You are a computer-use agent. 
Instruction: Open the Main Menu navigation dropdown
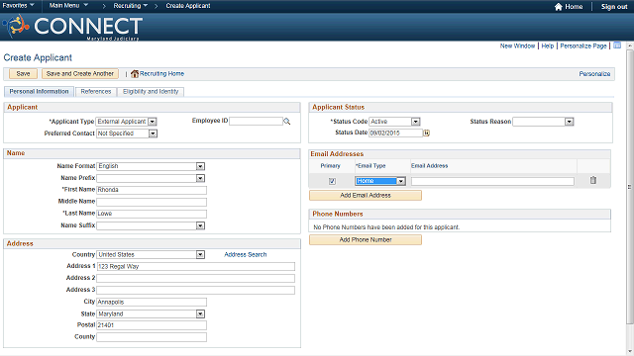68,6
